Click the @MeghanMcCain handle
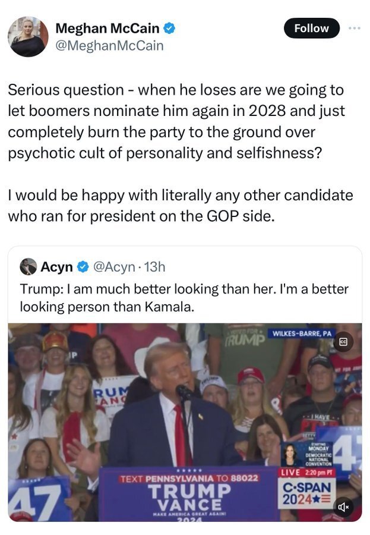 pos(109,45)
